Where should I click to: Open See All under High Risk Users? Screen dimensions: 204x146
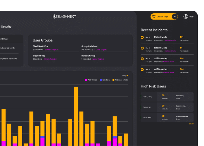tap(191, 124)
